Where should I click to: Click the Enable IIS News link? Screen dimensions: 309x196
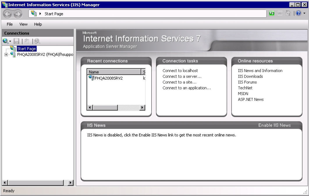(x=274, y=125)
